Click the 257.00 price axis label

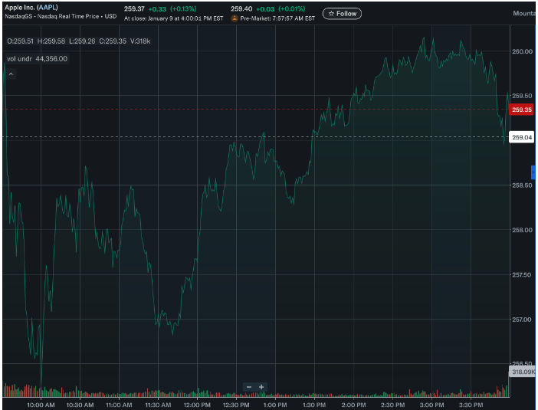coord(522,319)
